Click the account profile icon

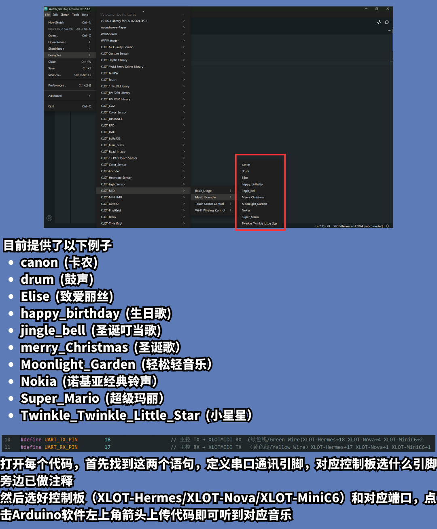[x=49, y=218]
